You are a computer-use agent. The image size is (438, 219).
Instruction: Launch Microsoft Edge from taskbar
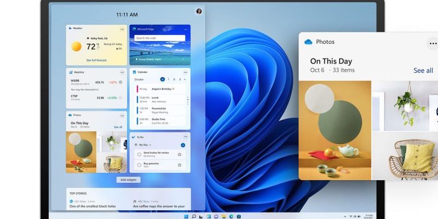pyautogui.click(x=231, y=216)
